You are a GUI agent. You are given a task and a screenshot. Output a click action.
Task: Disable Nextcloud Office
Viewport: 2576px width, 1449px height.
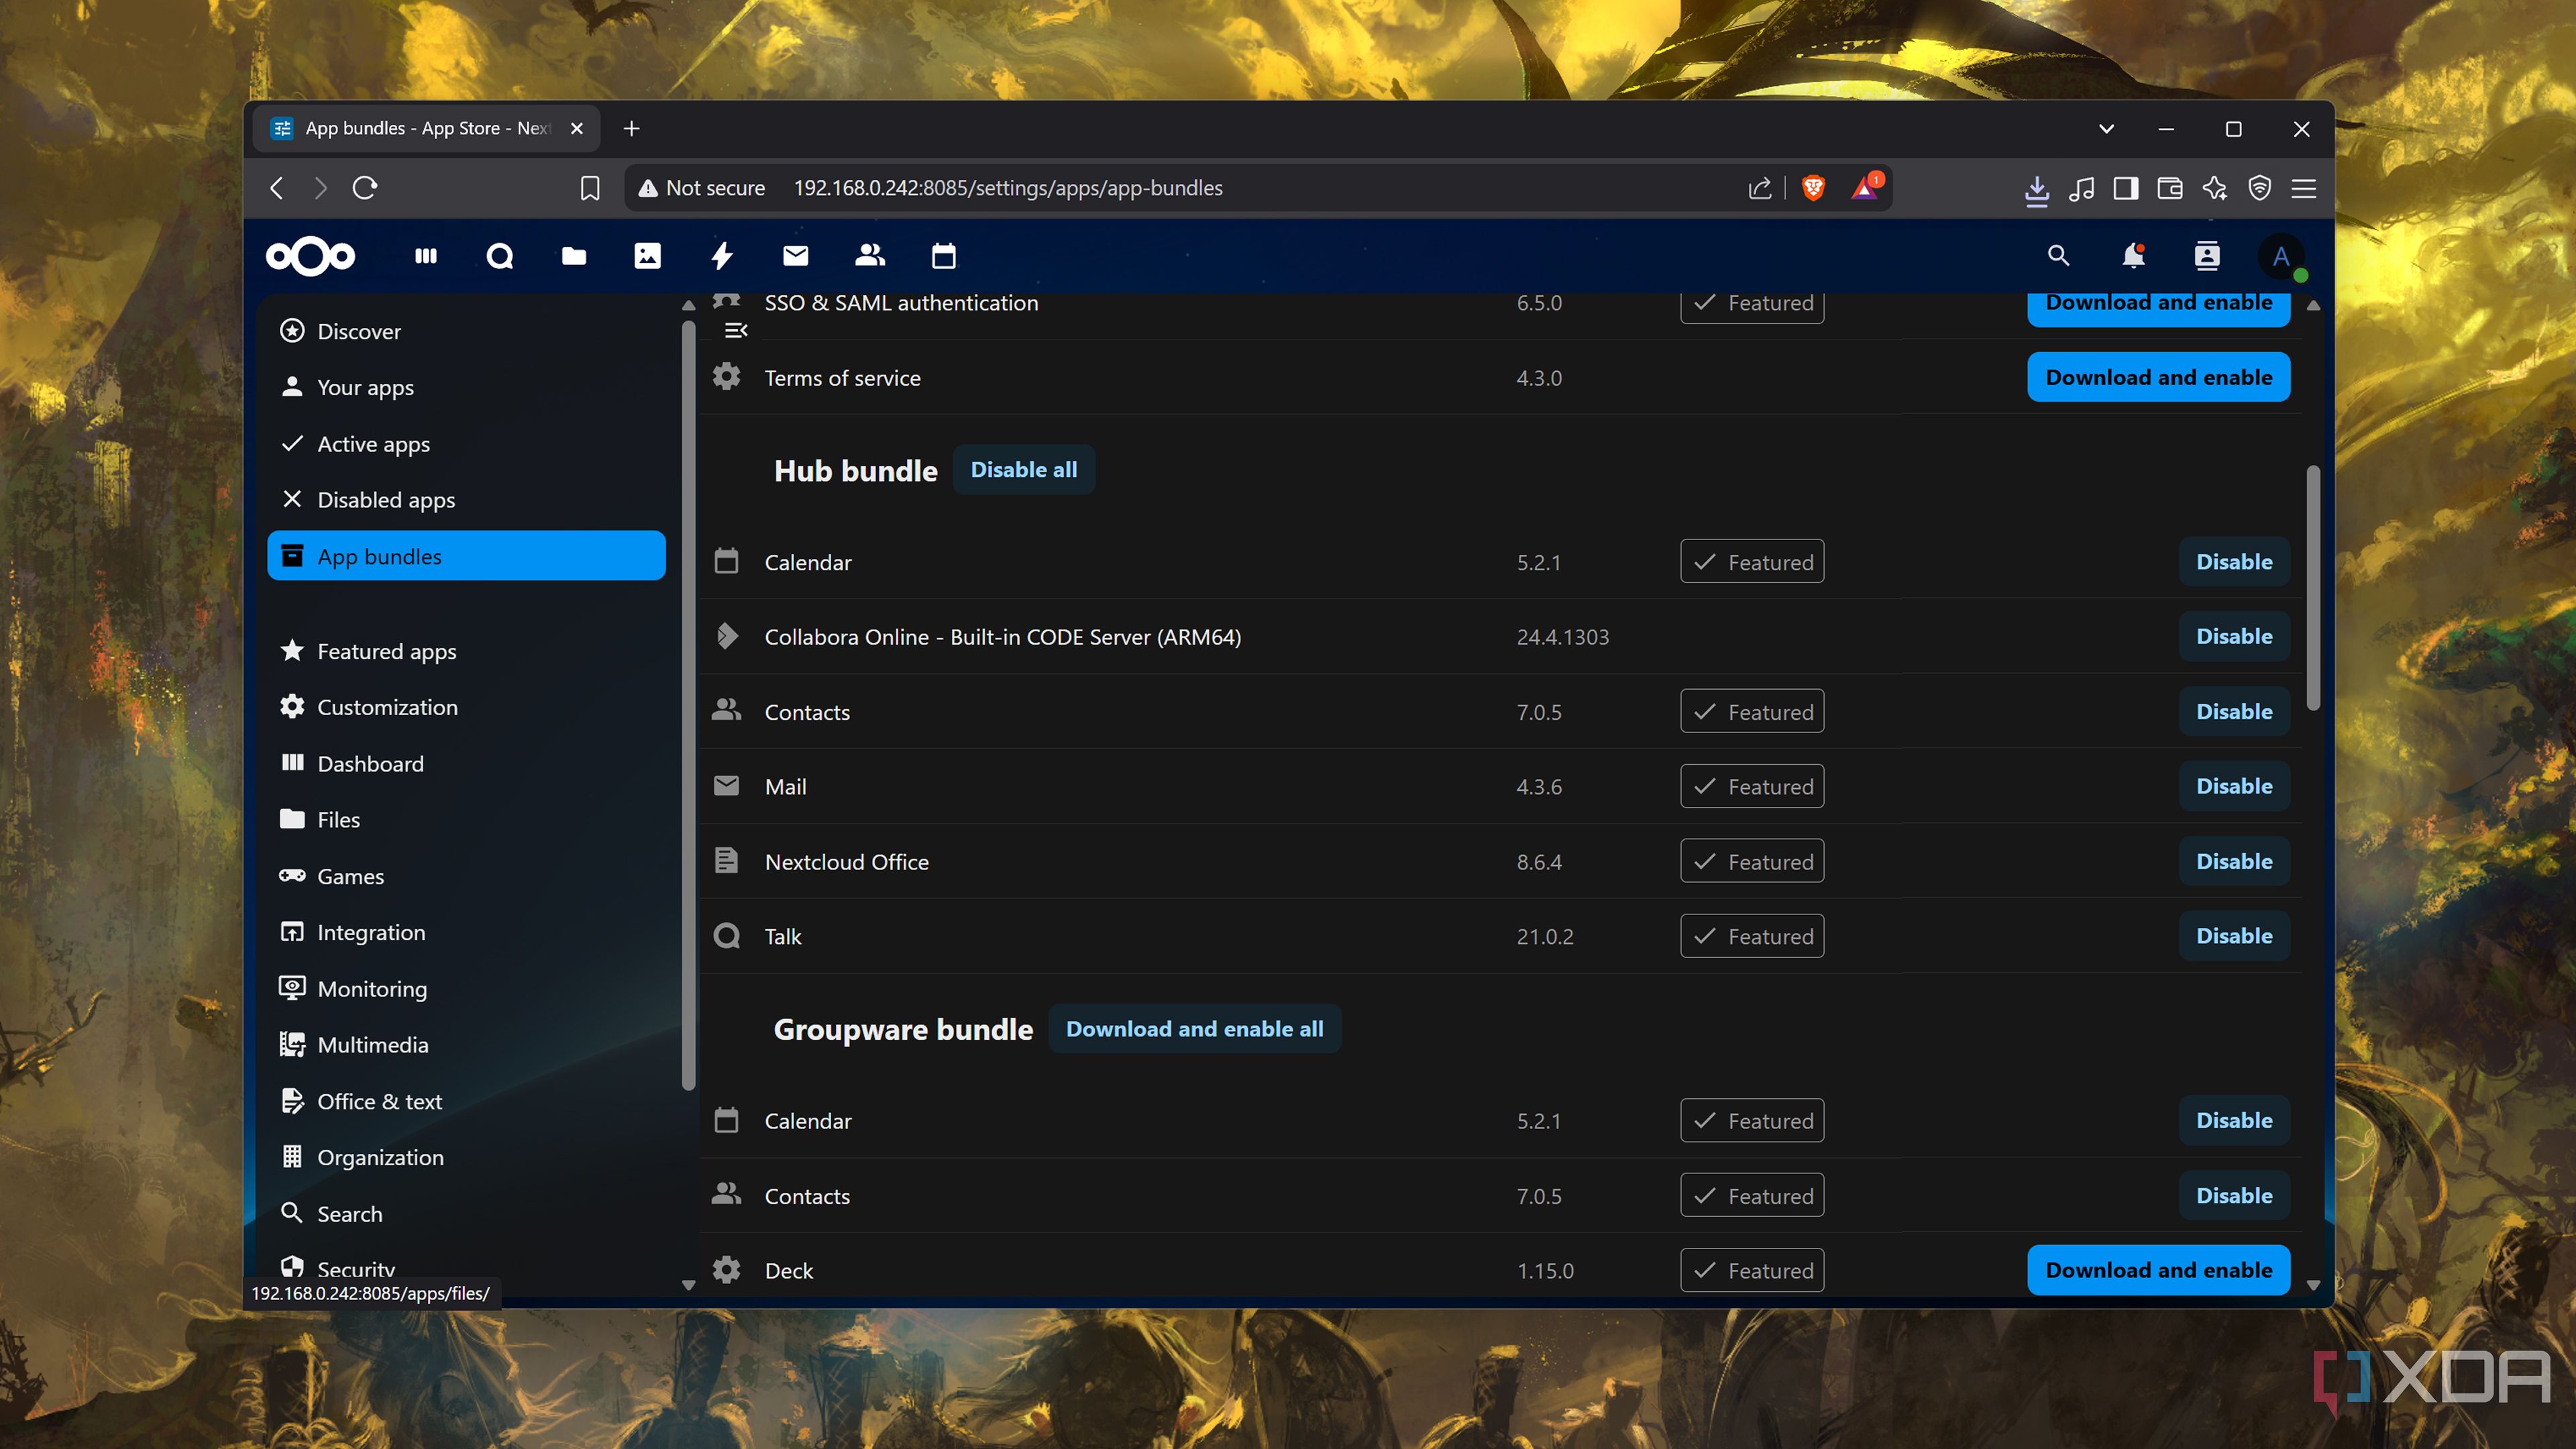(2234, 861)
